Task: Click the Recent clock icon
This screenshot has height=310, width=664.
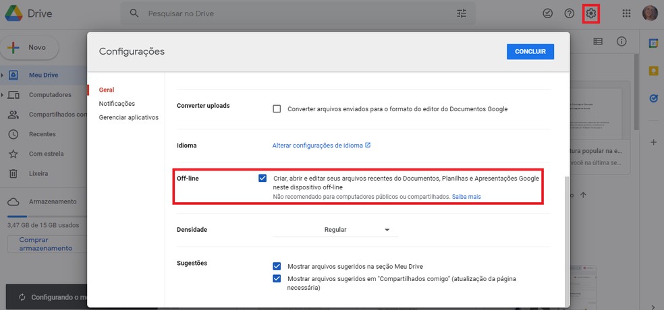Action: click(x=13, y=134)
